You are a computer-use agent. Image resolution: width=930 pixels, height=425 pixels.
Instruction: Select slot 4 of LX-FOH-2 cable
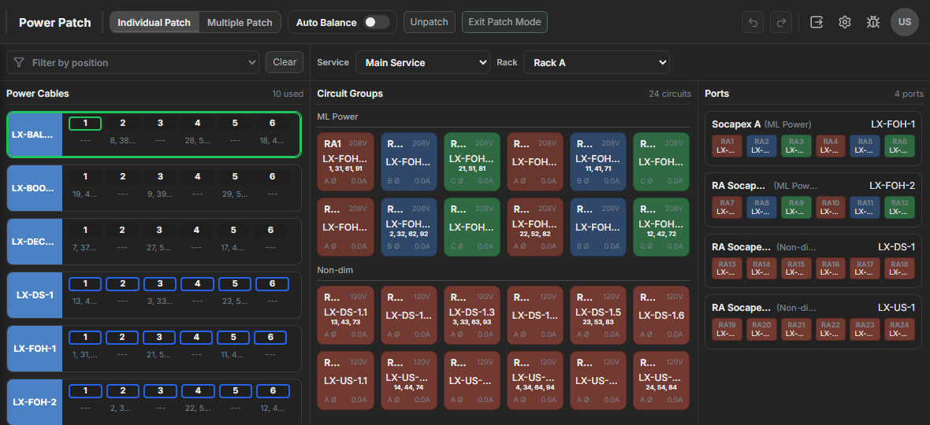click(198, 390)
